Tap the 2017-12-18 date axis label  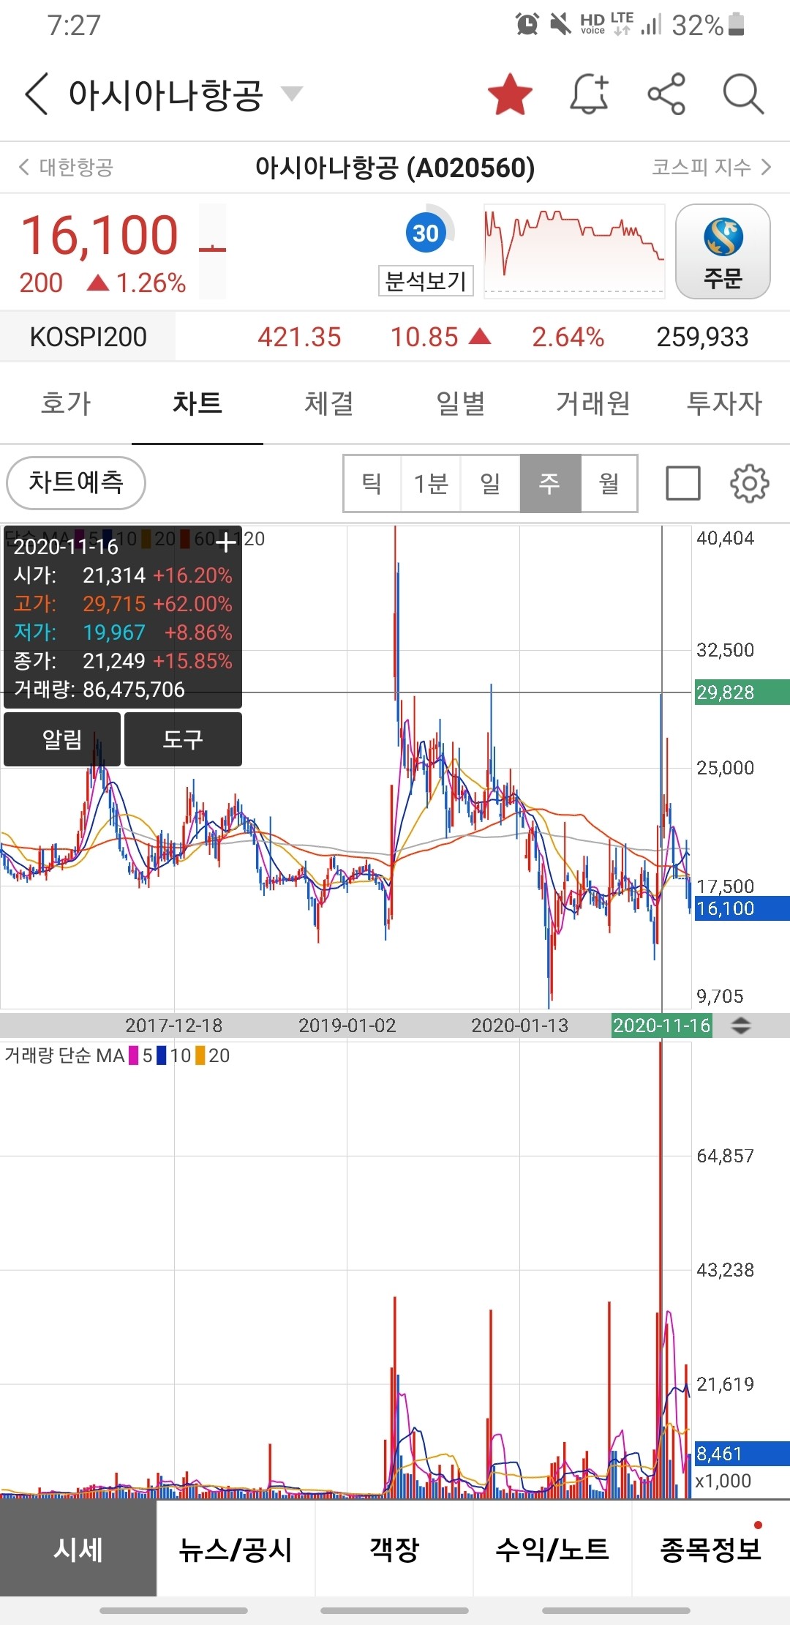(x=174, y=1026)
